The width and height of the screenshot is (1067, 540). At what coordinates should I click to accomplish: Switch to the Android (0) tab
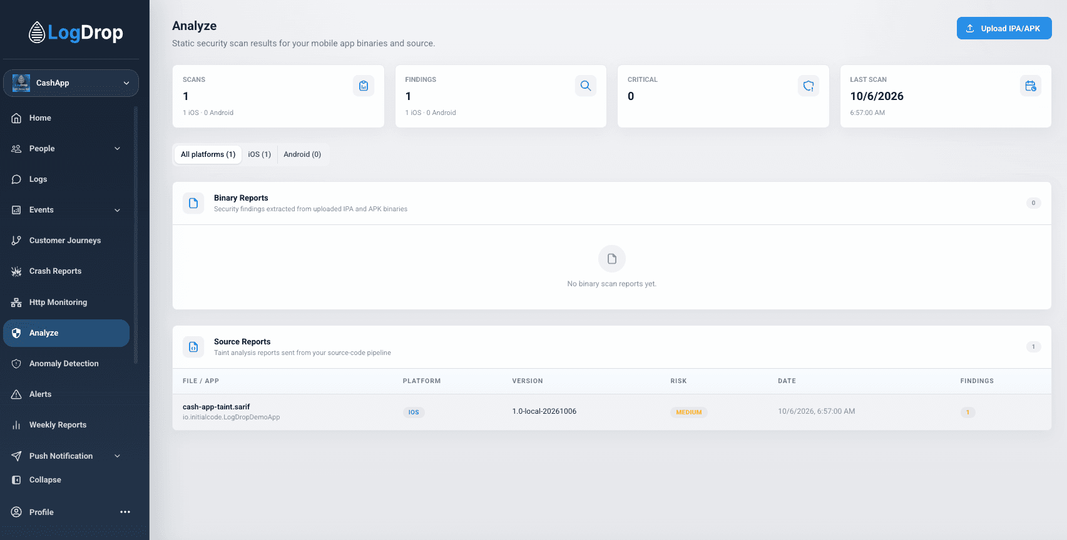coord(302,154)
